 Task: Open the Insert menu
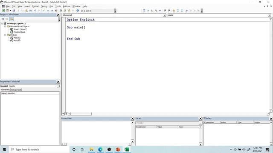coord(27,6)
